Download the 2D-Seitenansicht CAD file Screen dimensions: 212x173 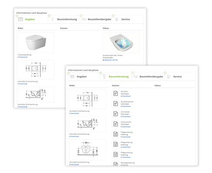(x=126, y=106)
